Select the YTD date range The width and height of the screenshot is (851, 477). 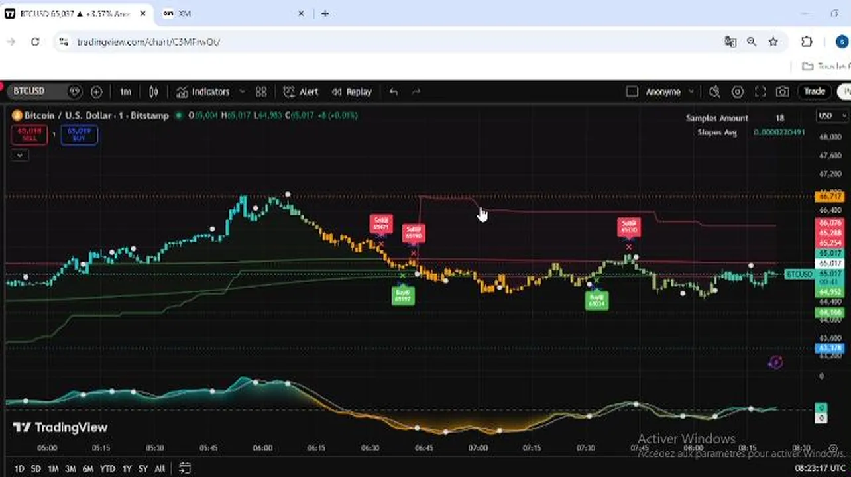(107, 468)
